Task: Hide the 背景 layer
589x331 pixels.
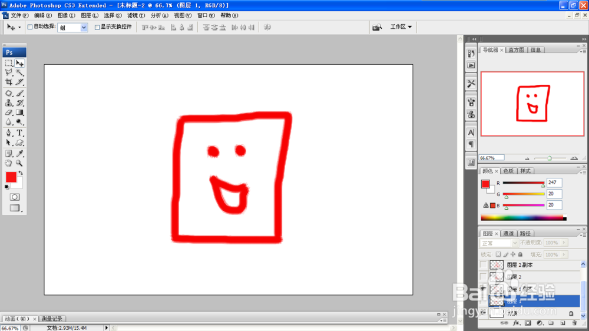Action: (x=483, y=313)
